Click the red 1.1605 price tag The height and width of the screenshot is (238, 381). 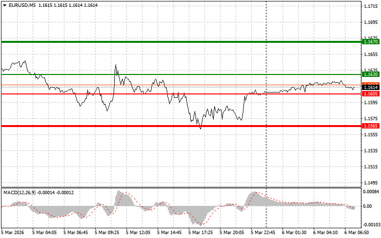coord(370,93)
